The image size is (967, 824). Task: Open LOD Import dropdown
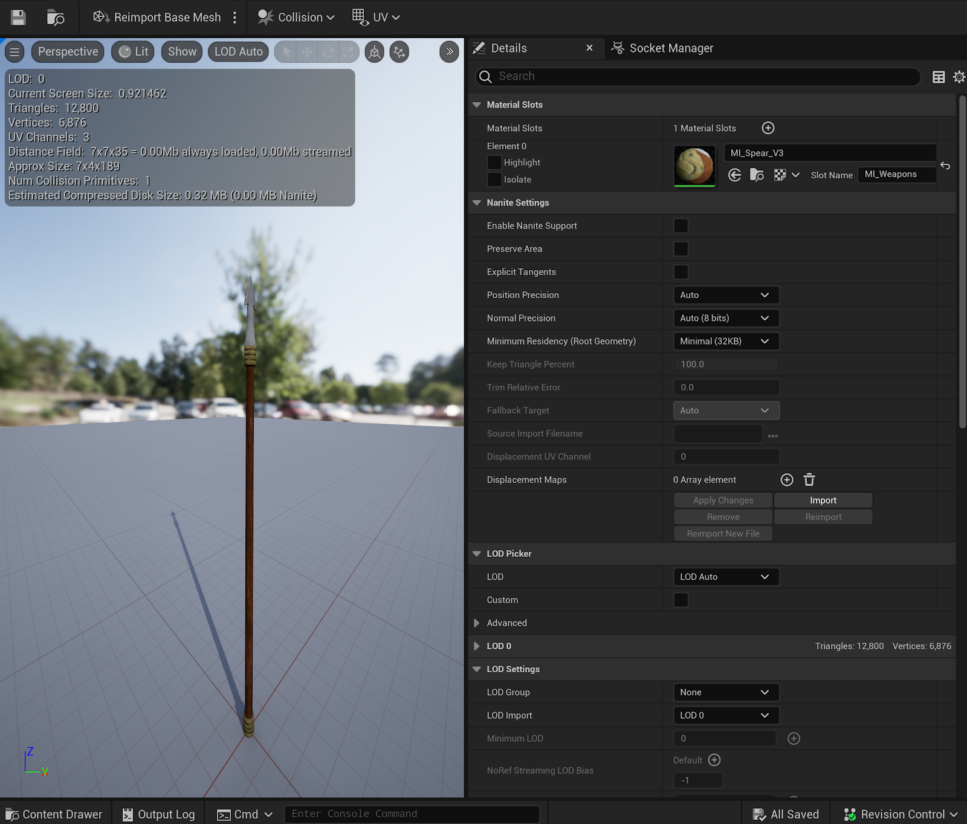pyautogui.click(x=726, y=716)
